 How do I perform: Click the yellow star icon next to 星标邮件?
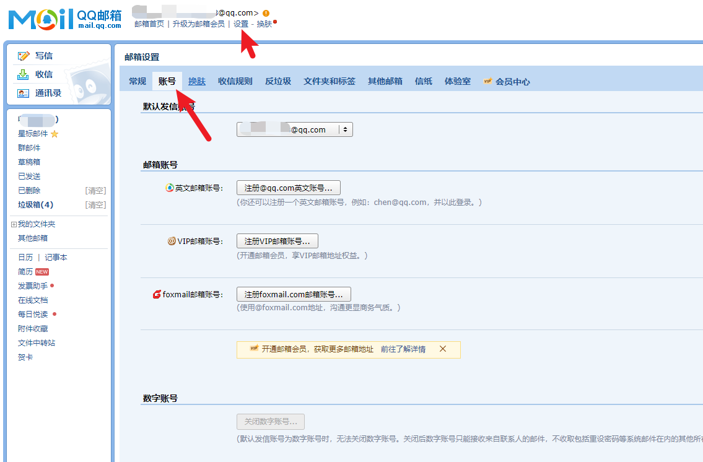coord(55,134)
